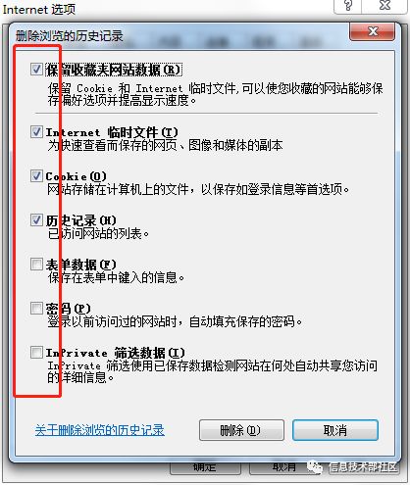Click the 删除(D) button
The image size is (410, 485).
[241, 430]
